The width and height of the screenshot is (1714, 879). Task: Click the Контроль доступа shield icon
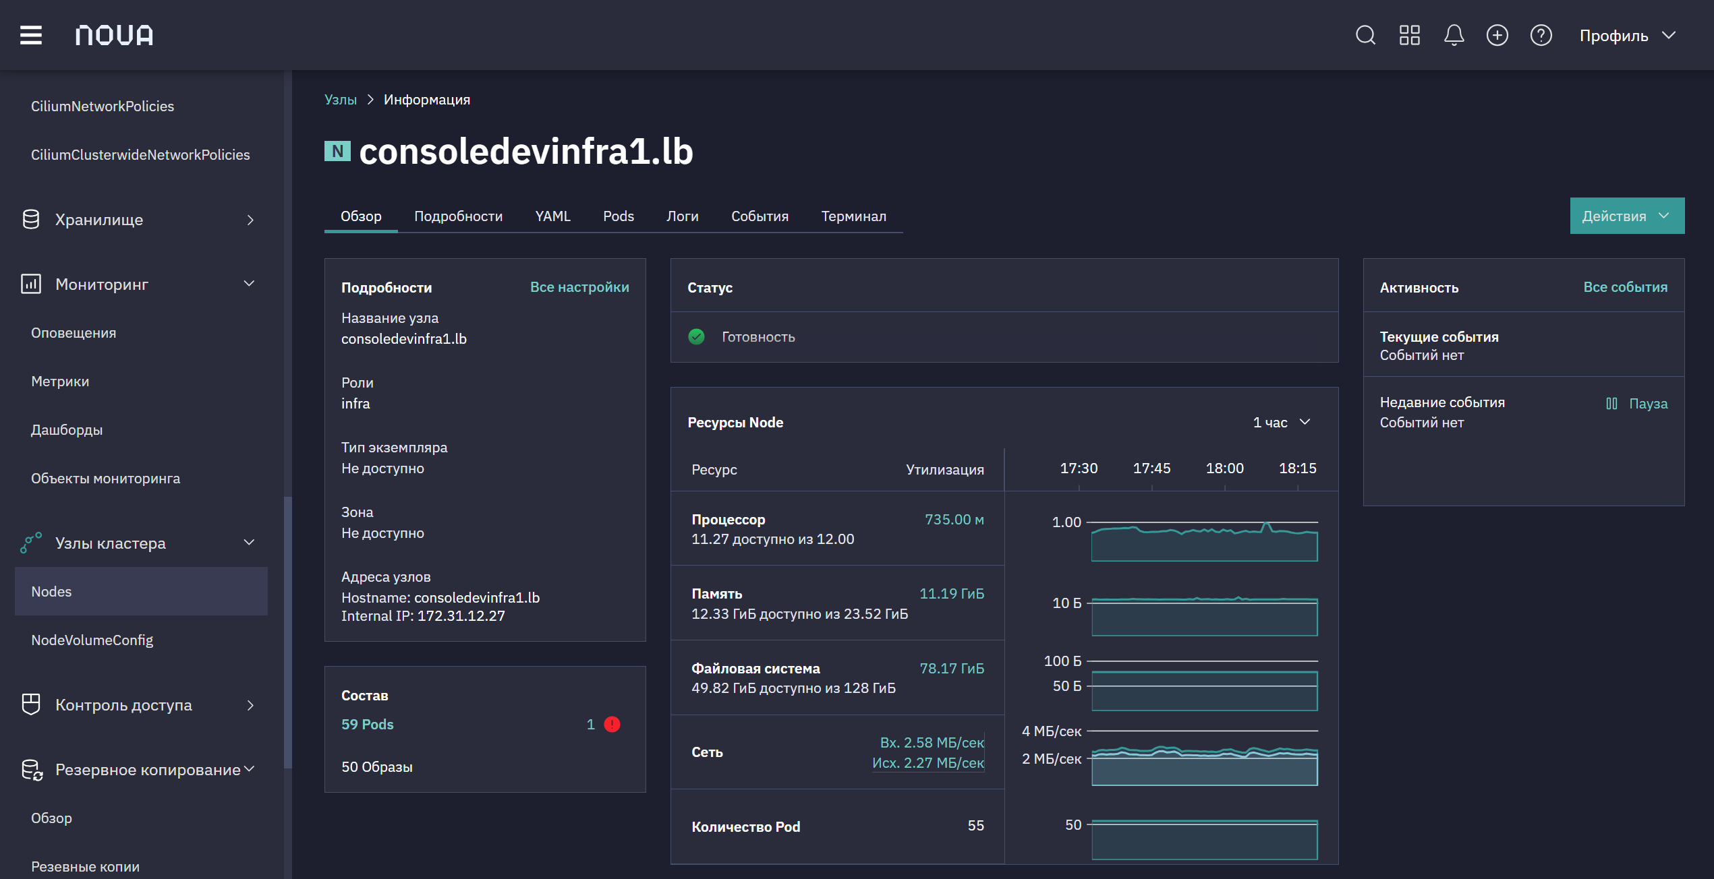tap(31, 704)
